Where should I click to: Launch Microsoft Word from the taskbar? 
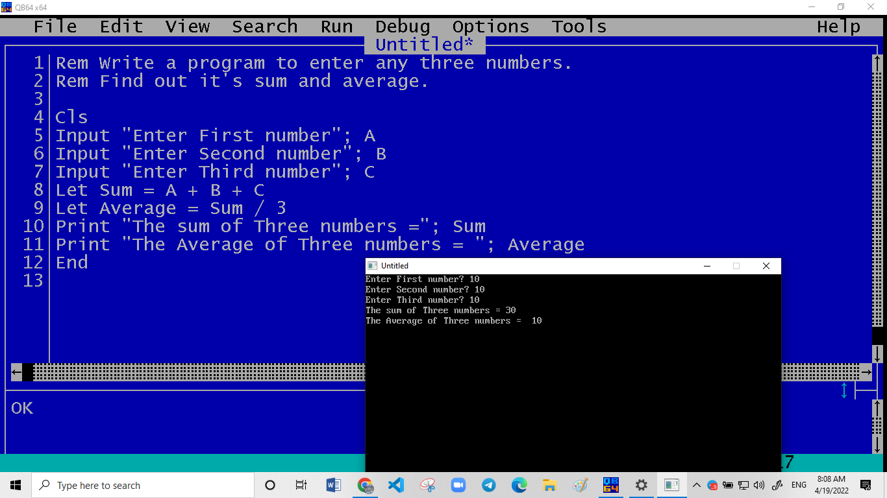(x=334, y=485)
